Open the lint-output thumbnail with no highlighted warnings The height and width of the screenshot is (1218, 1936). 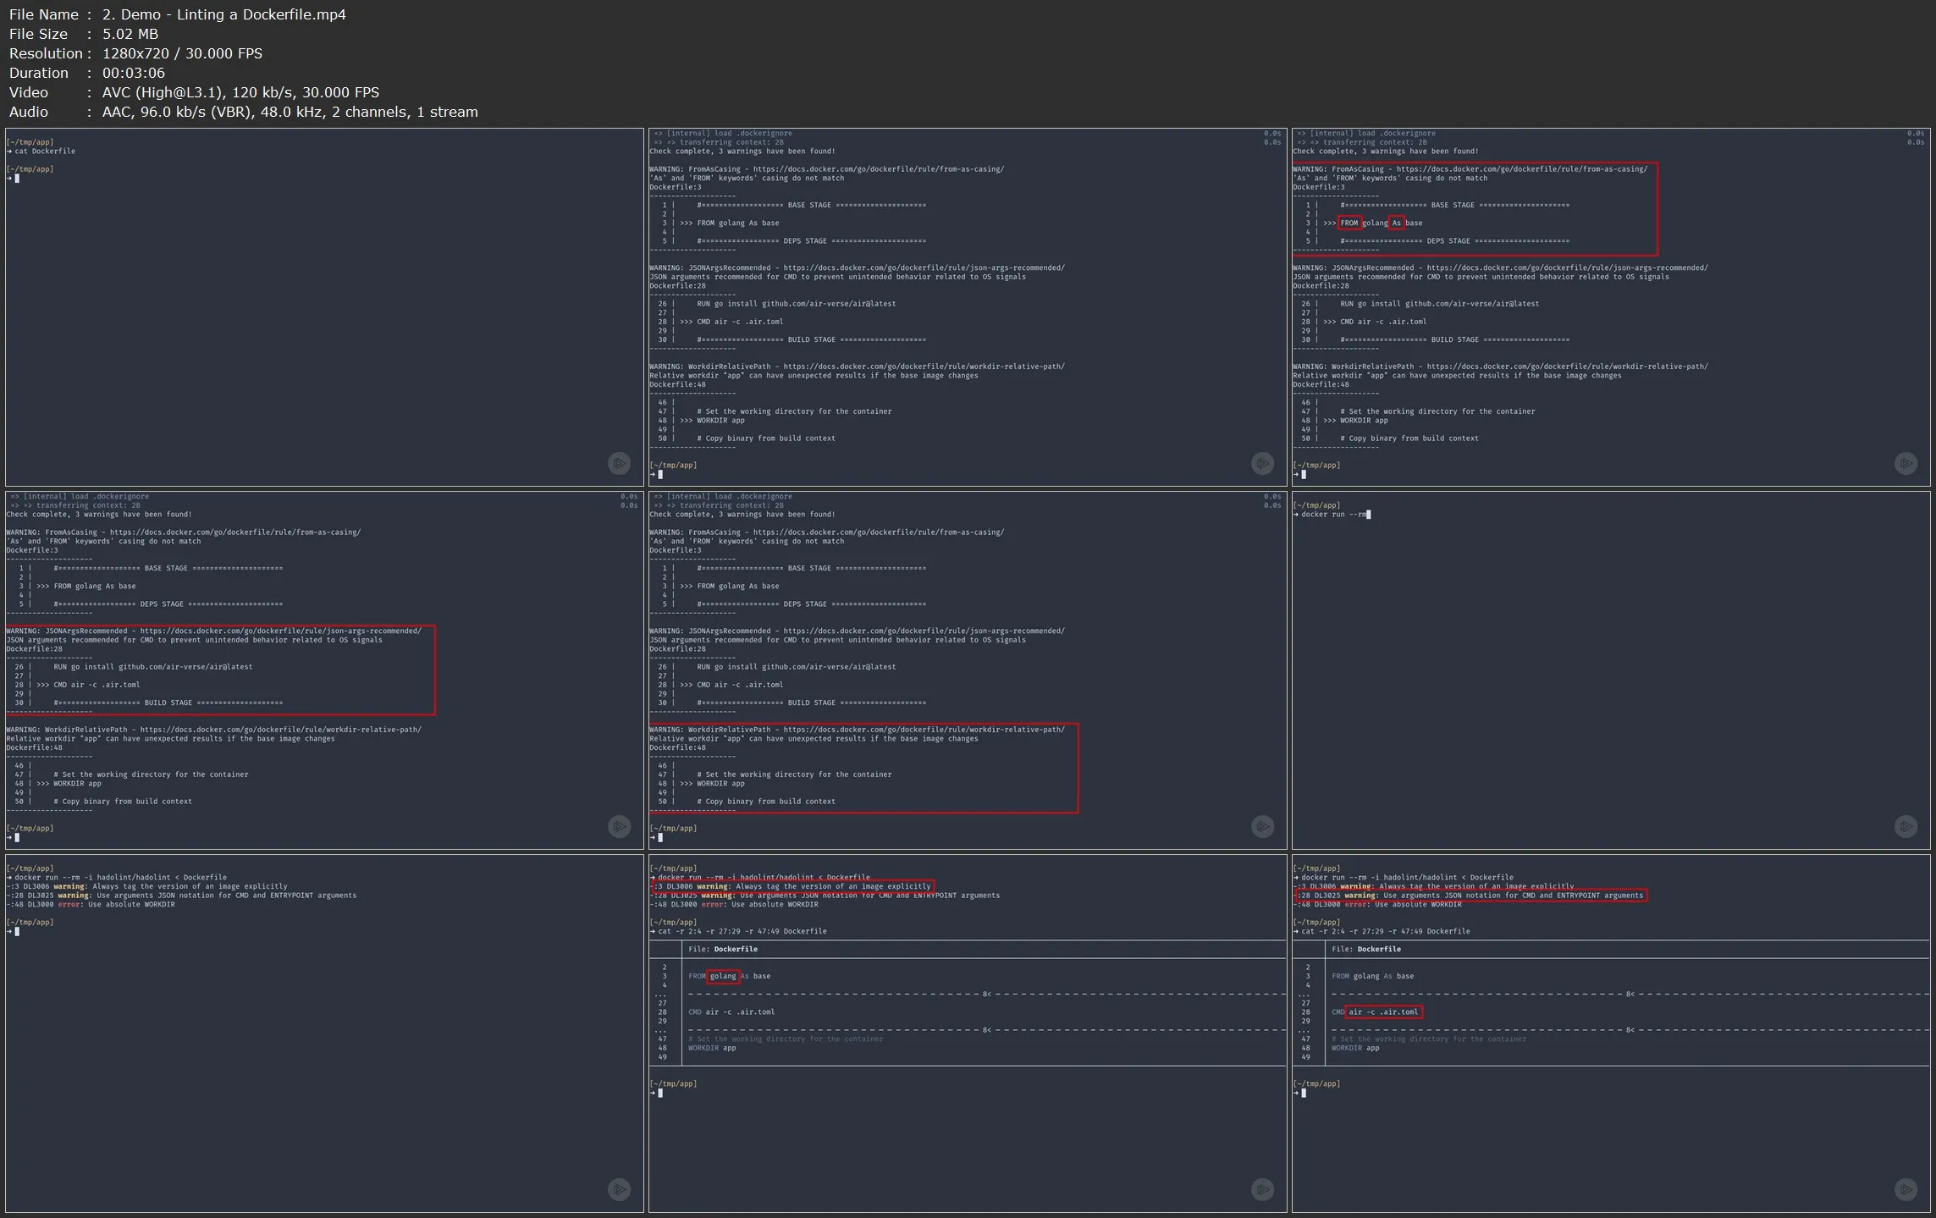pos(968,307)
